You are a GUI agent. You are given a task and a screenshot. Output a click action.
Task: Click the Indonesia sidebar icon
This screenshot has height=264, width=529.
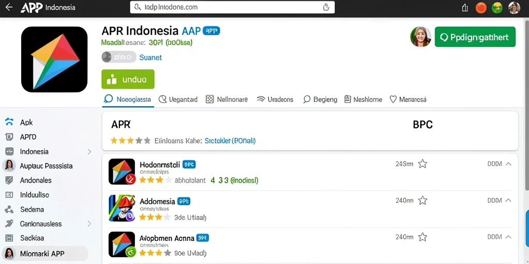pos(9,152)
